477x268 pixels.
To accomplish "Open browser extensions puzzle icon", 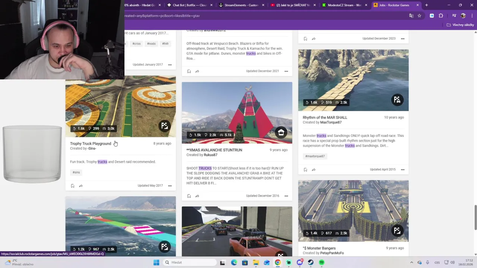I will 441,16.
